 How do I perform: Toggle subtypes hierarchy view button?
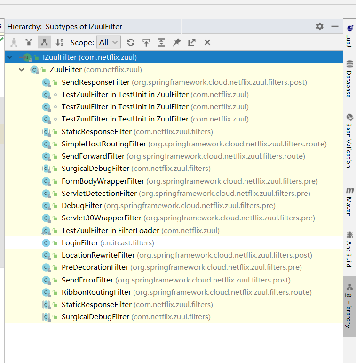(44, 42)
